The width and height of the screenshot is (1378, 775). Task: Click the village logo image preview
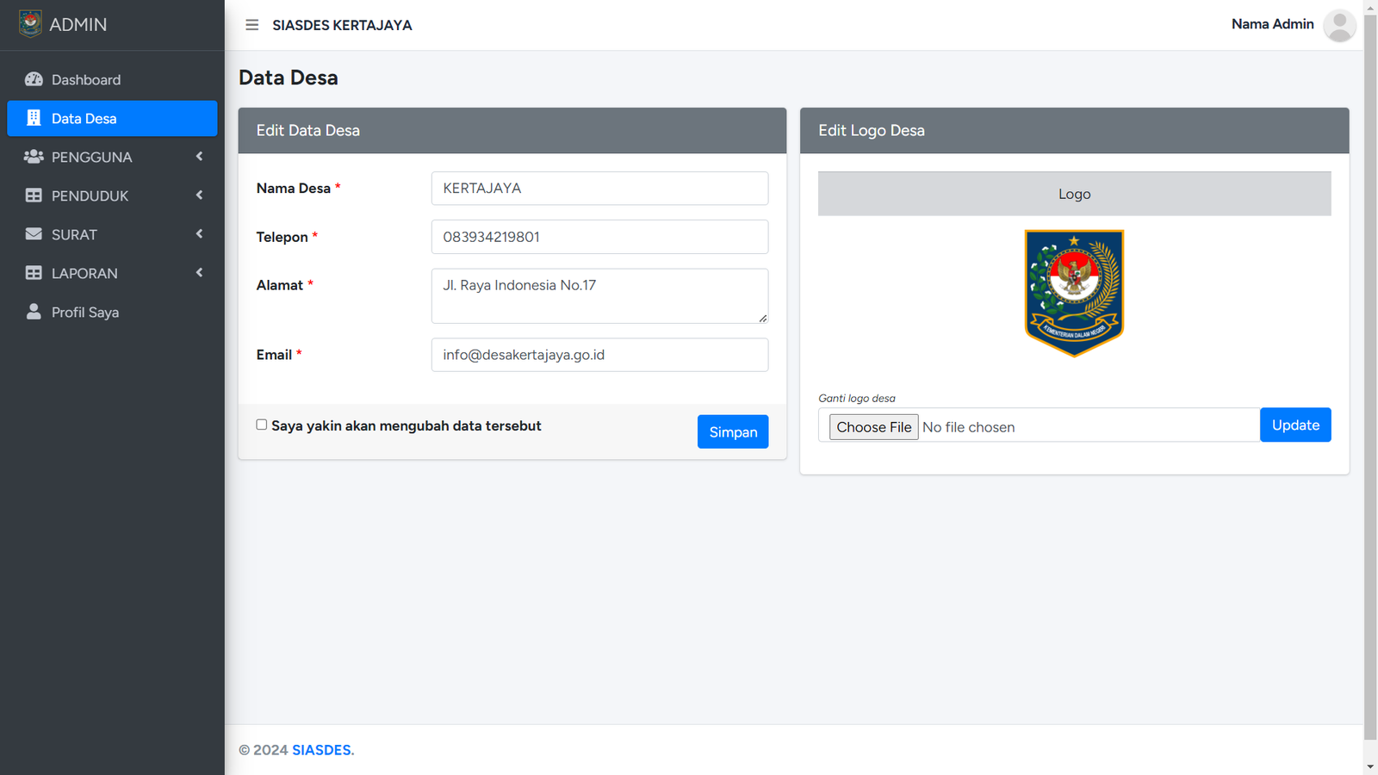[x=1074, y=293]
